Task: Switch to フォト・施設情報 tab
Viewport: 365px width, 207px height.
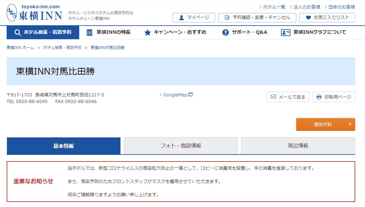Action: click(x=181, y=146)
